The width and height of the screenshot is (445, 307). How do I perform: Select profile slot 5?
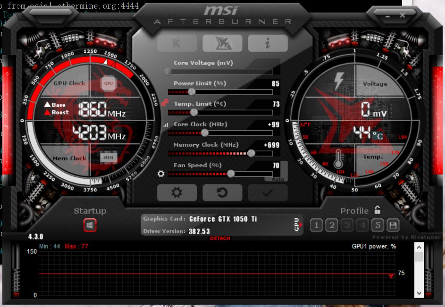377,226
